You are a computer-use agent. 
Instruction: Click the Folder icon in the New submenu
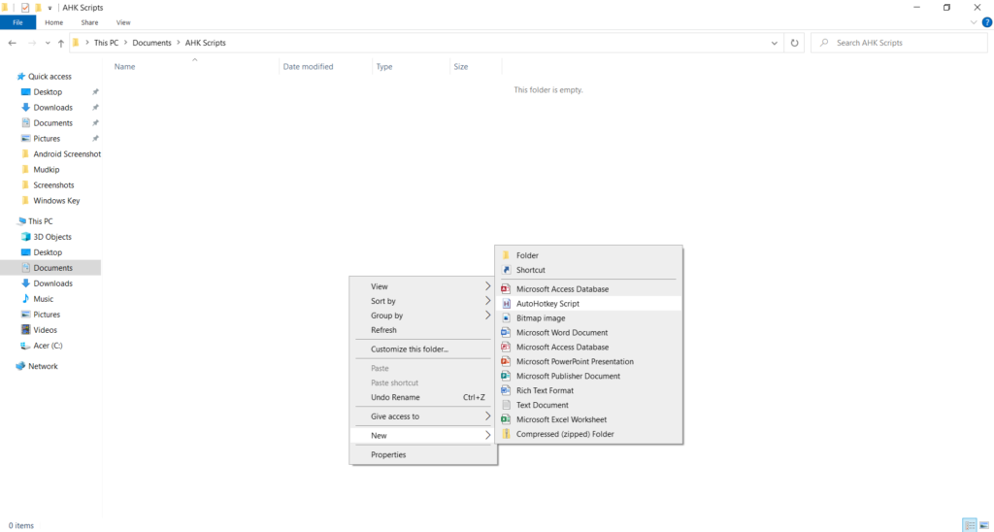[x=506, y=255]
